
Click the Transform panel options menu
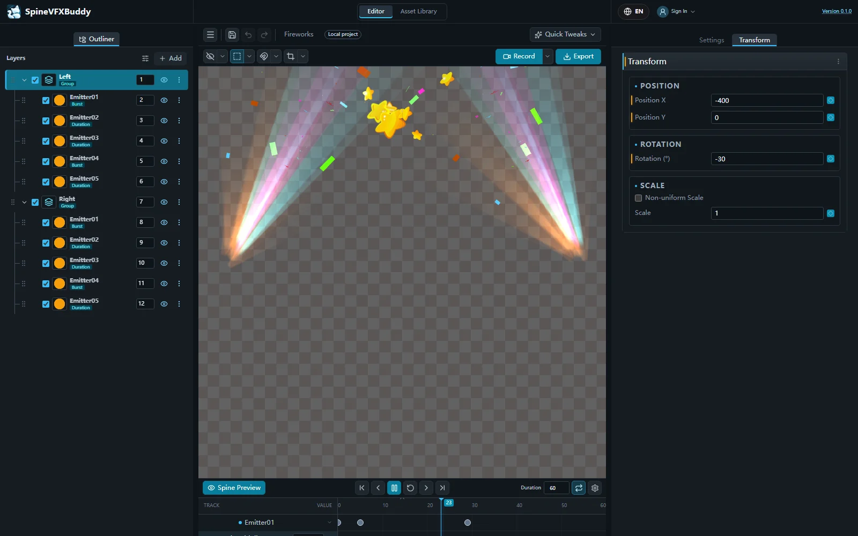coord(838,62)
